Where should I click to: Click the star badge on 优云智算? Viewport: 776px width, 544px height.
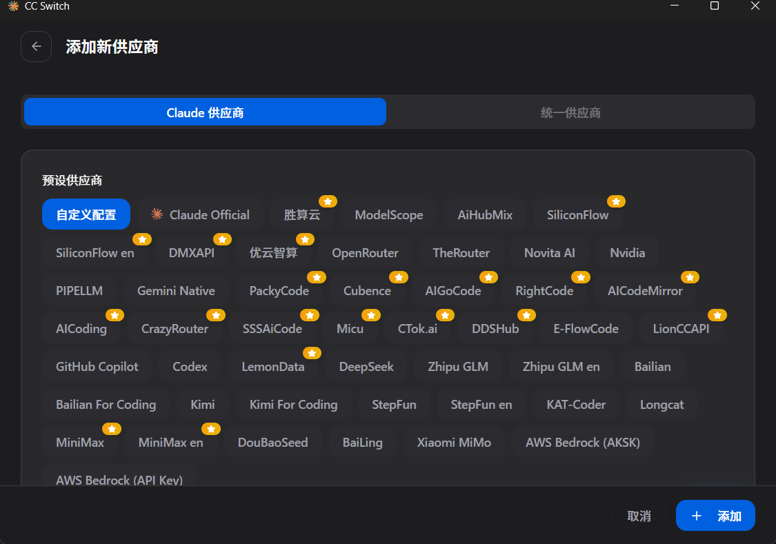point(305,239)
